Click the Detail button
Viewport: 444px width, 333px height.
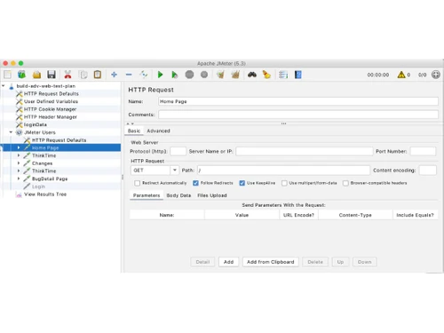(202, 262)
